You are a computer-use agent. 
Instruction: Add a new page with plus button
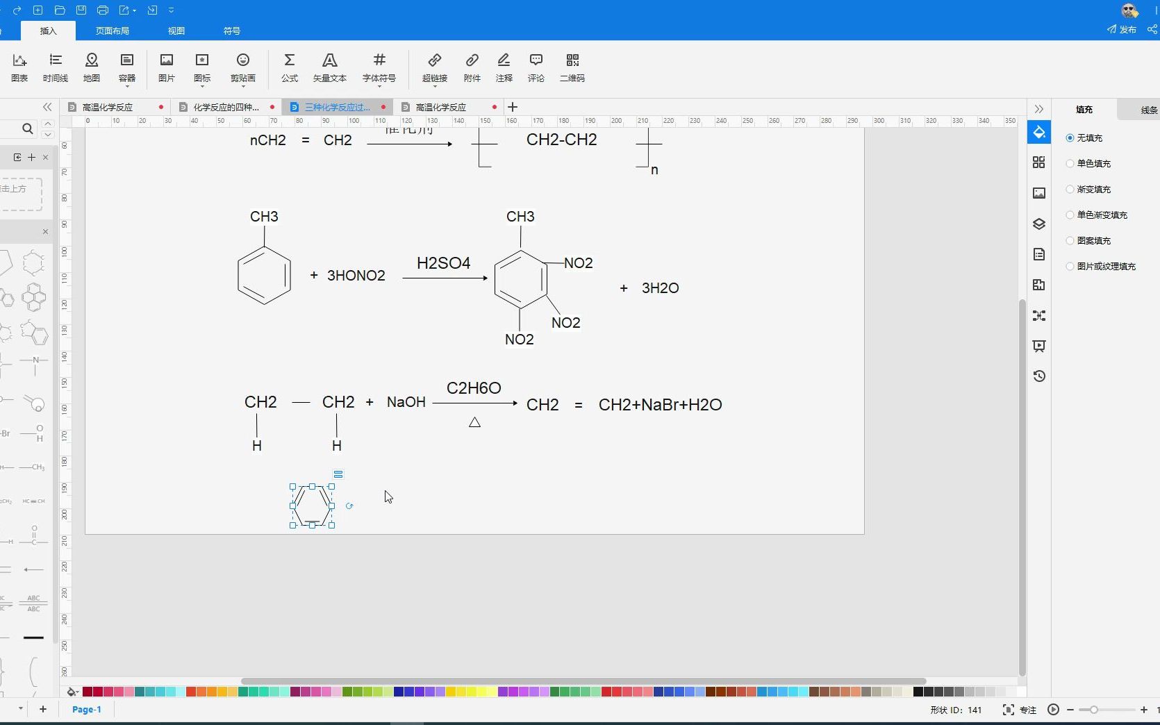tap(43, 709)
